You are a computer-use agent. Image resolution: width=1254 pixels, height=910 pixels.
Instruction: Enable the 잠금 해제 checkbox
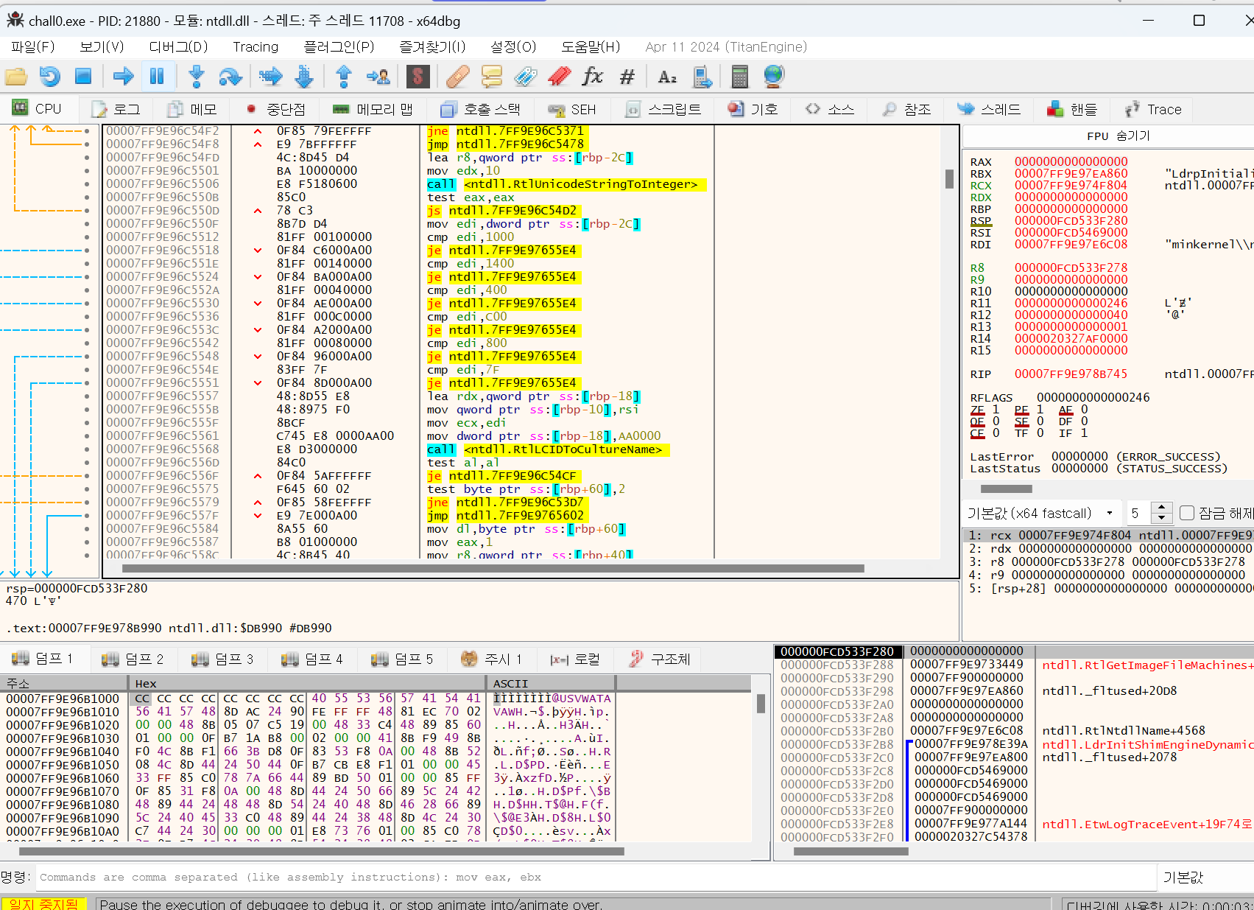click(1186, 513)
